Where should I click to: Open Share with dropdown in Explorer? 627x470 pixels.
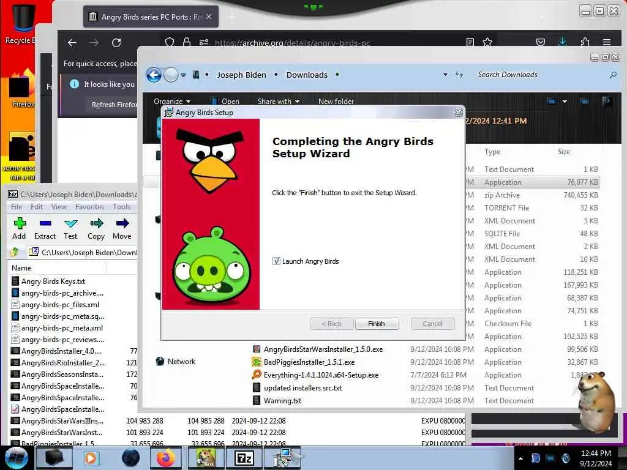pos(279,101)
